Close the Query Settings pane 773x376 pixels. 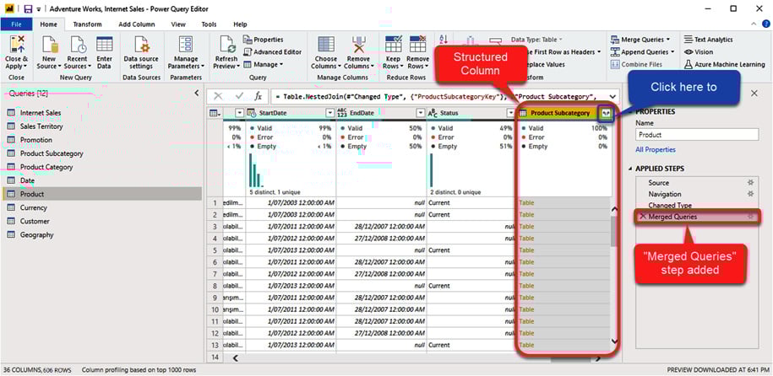click(754, 93)
